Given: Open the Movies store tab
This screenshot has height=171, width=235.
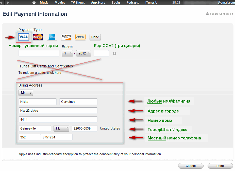Looking at the screenshot, I should click(60, 3).
